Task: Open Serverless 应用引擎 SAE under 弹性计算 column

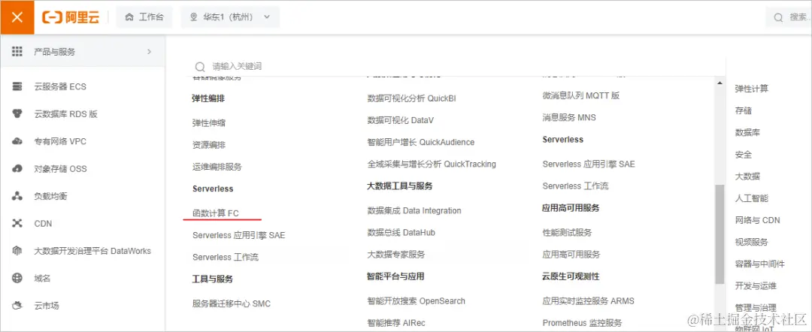Action: 239,235
